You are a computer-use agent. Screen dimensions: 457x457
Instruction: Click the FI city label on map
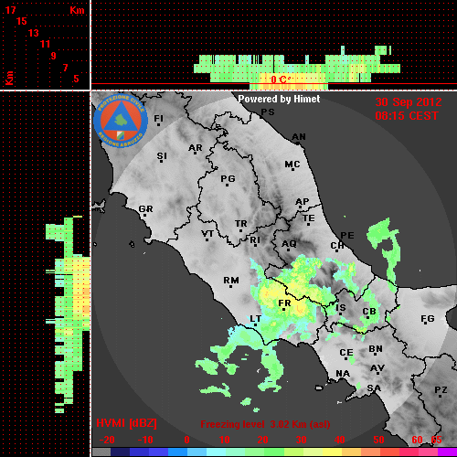point(158,119)
